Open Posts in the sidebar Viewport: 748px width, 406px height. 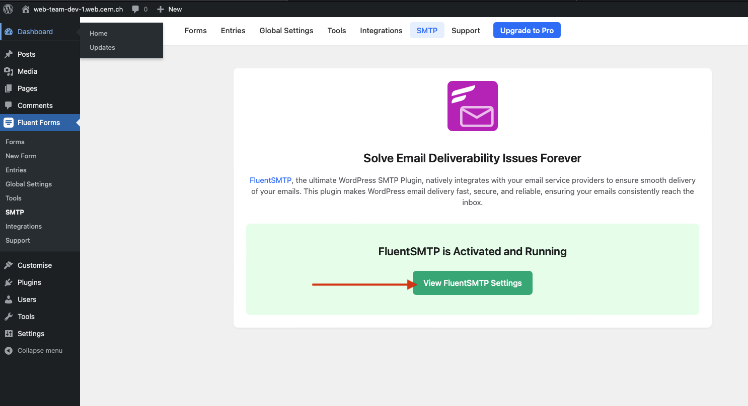pyautogui.click(x=40, y=54)
